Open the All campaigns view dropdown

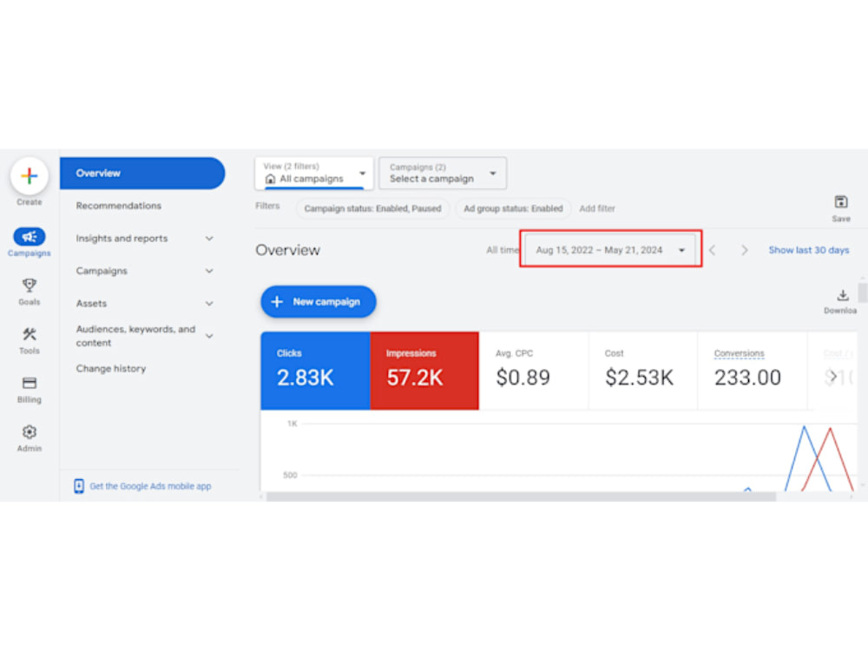point(314,174)
